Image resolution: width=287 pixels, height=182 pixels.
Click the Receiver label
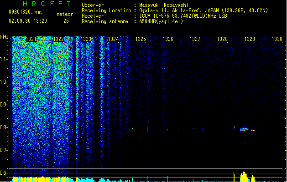tap(93, 16)
